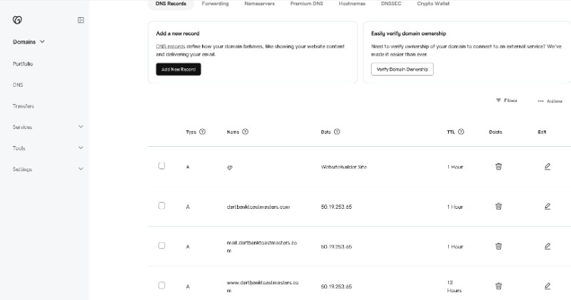
Task: Open the Filter option above table
Action: pyautogui.click(x=507, y=100)
